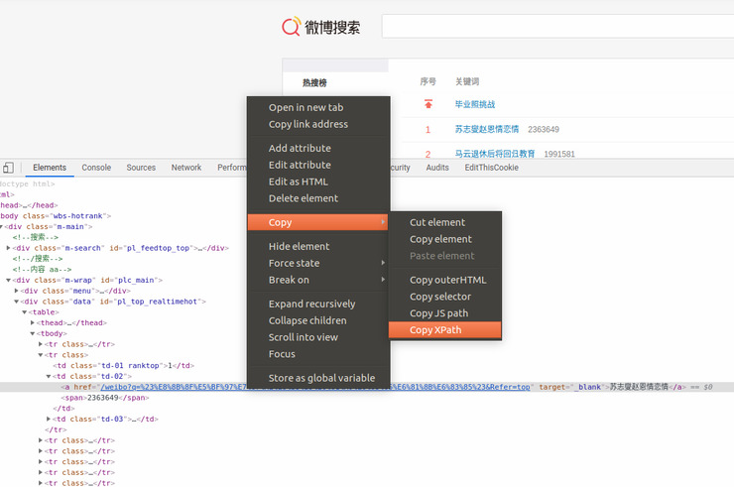The width and height of the screenshot is (734, 487).
Task: Select Copy outerHTML
Action: click(447, 280)
